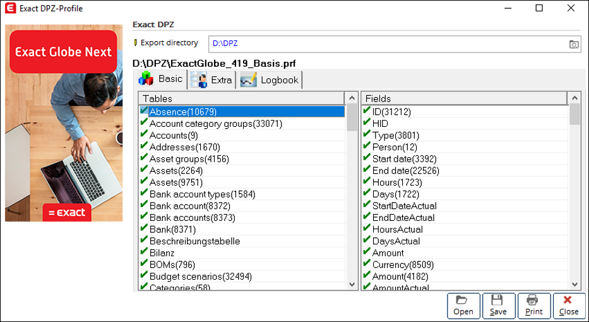Toggle checkmark for Type(3801) field
This screenshot has width=589, height=322.
pos(367,134)
